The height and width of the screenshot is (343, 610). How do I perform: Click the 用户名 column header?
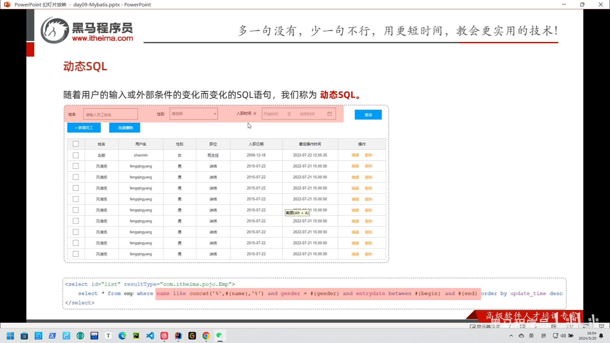(141, 144)
